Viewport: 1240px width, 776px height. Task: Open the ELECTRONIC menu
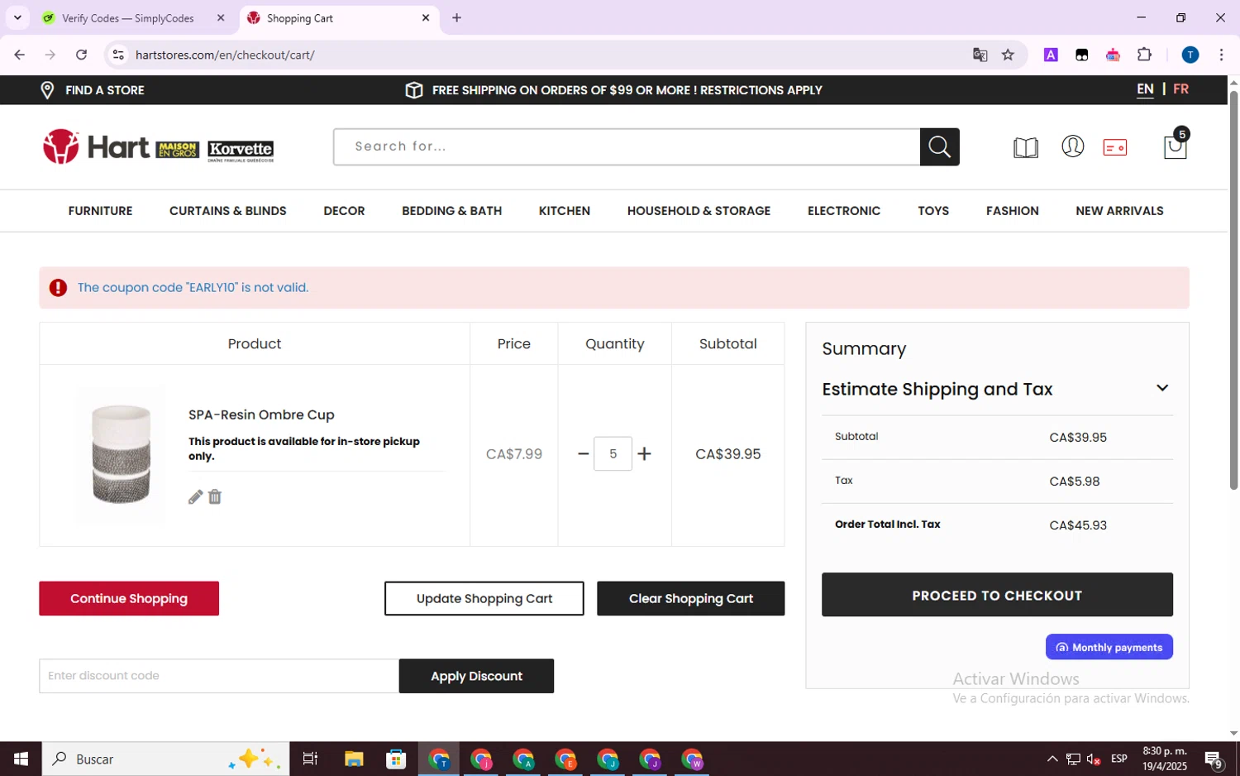click(x=844, y=211)
